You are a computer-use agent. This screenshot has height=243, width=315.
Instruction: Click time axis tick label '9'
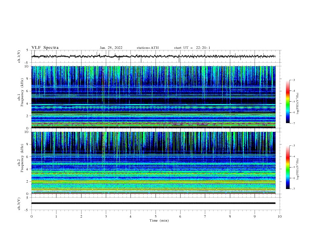click(x=255, y=216)
